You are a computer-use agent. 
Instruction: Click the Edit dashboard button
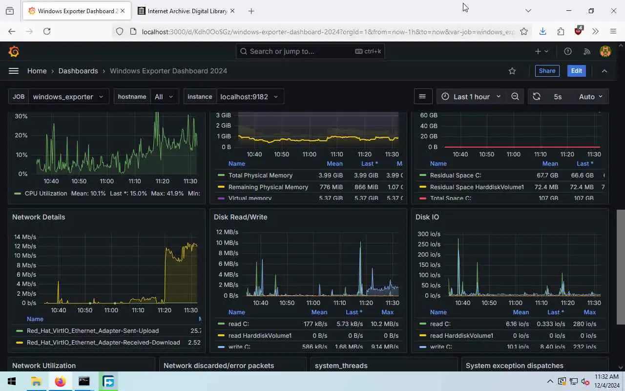coord(576,71)
